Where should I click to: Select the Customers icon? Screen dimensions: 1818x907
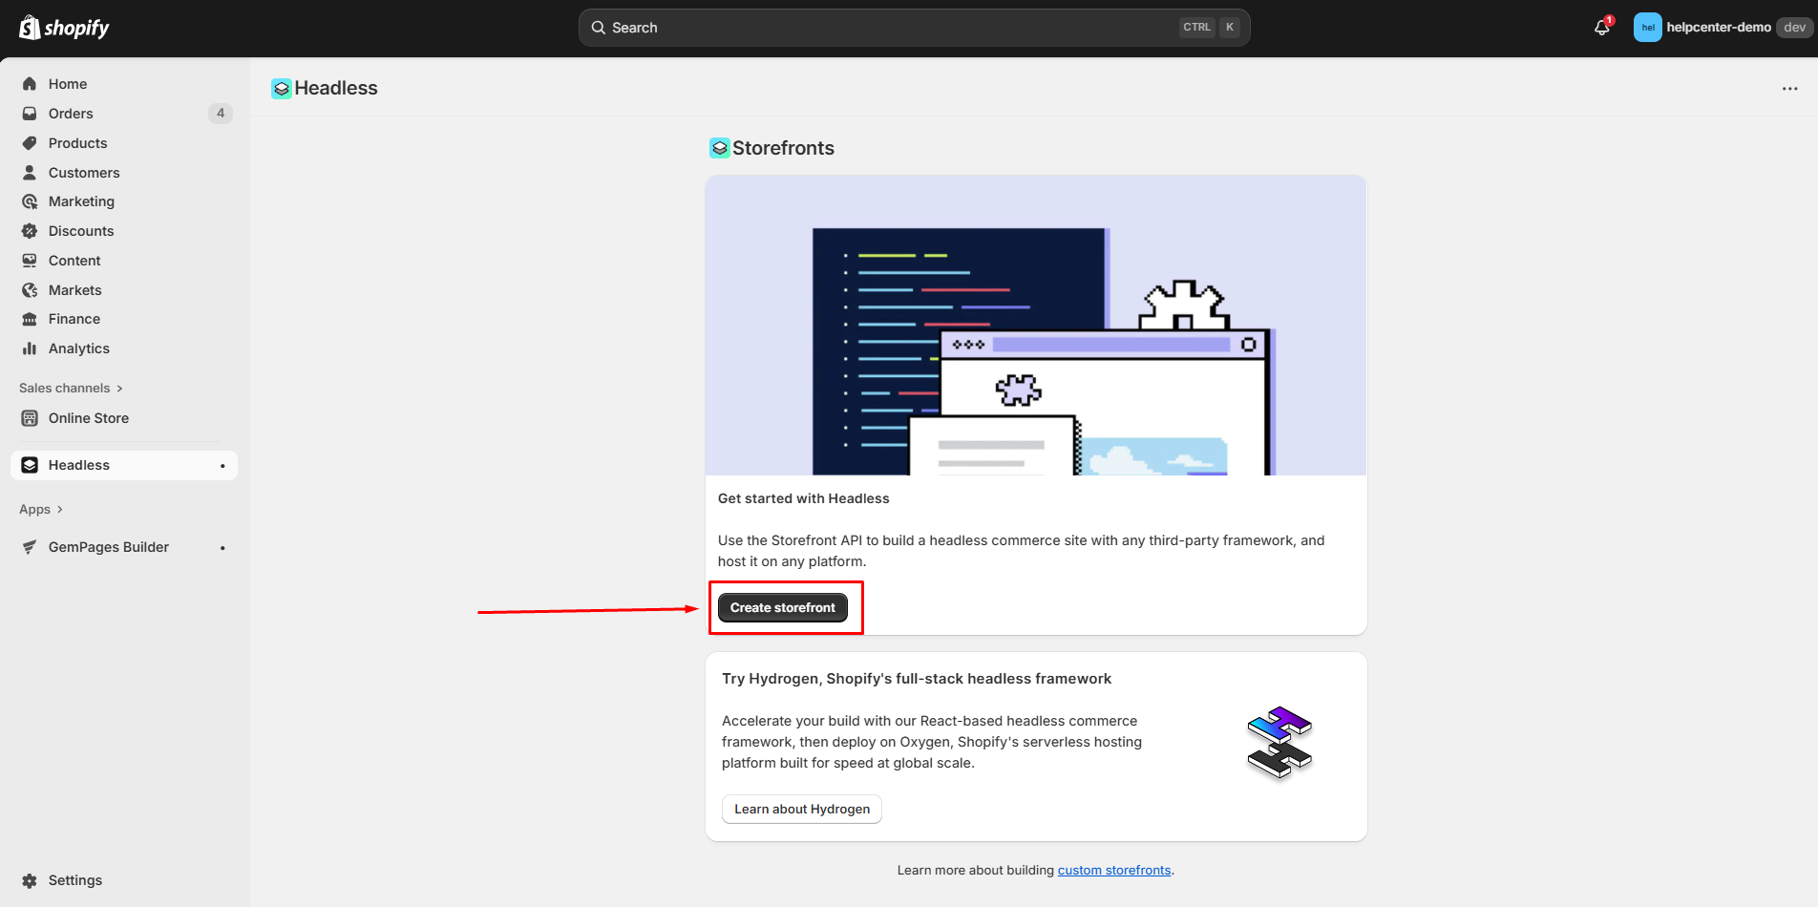30,173
